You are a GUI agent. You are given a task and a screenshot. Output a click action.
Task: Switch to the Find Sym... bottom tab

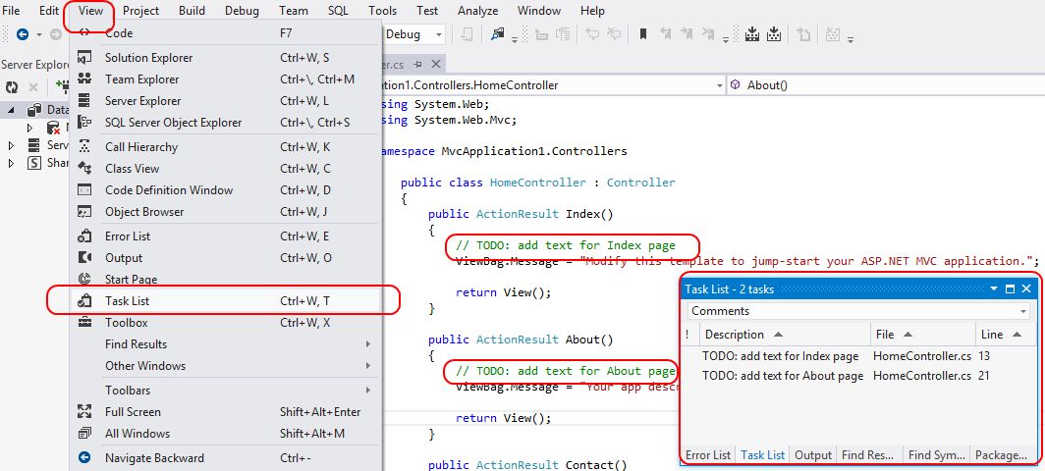point(936,455)
